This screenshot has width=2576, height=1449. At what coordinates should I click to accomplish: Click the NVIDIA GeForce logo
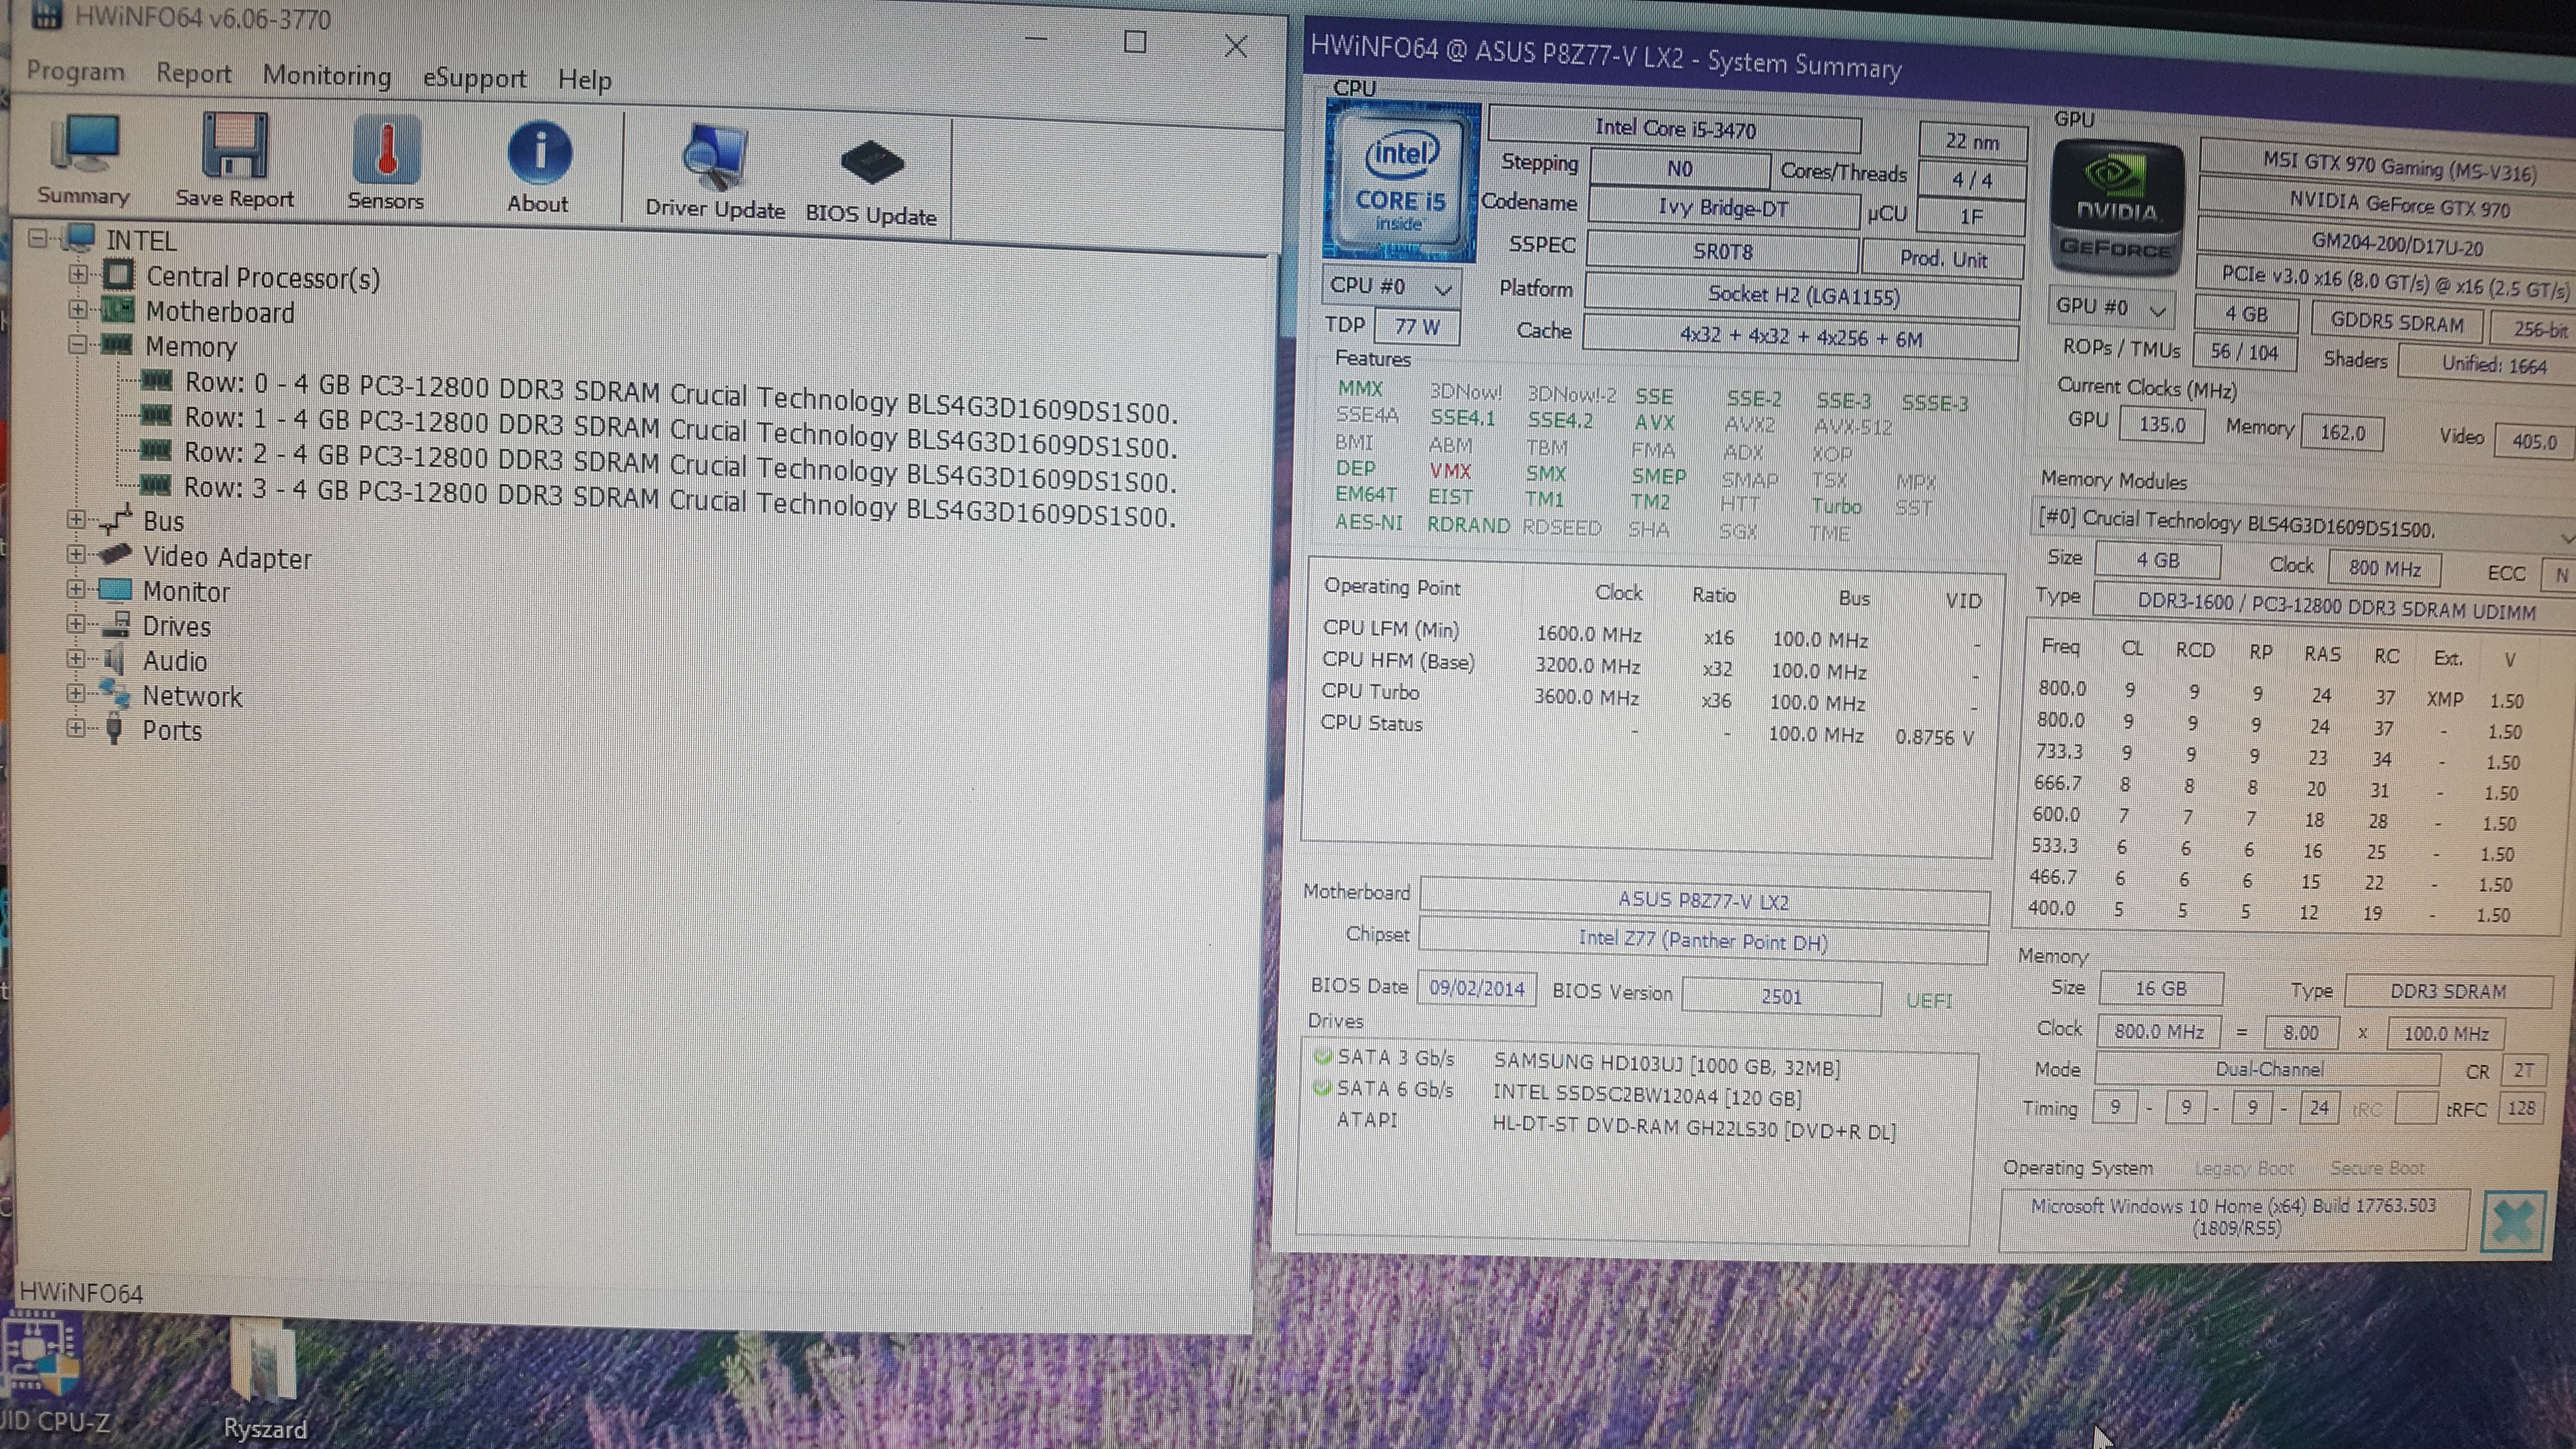[x=2117, y=209]
